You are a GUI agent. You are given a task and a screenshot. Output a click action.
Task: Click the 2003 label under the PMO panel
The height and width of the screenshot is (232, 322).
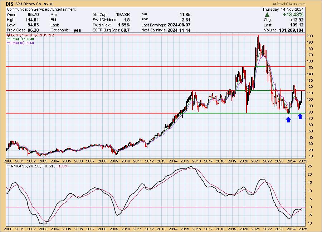tap(43, 229)
